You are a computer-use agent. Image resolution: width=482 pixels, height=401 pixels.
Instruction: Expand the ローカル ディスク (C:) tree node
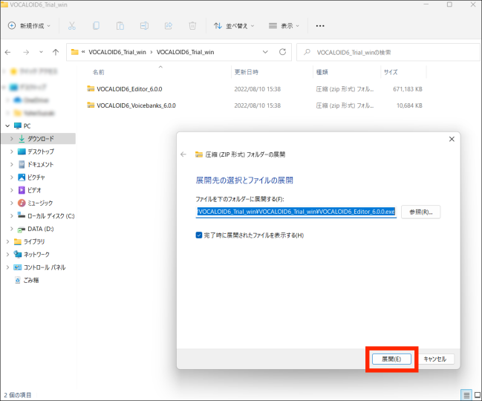click(11, 215)
